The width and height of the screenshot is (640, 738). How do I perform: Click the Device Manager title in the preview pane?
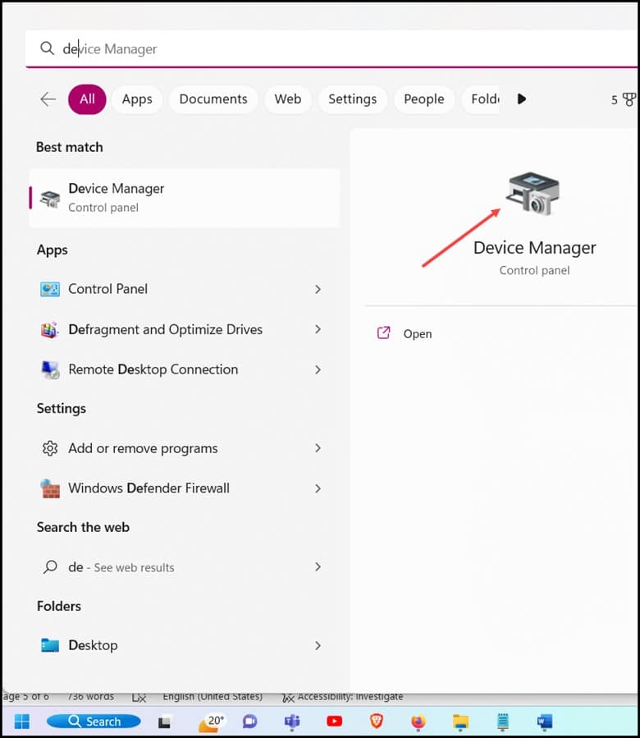click(x=535, y=248)
